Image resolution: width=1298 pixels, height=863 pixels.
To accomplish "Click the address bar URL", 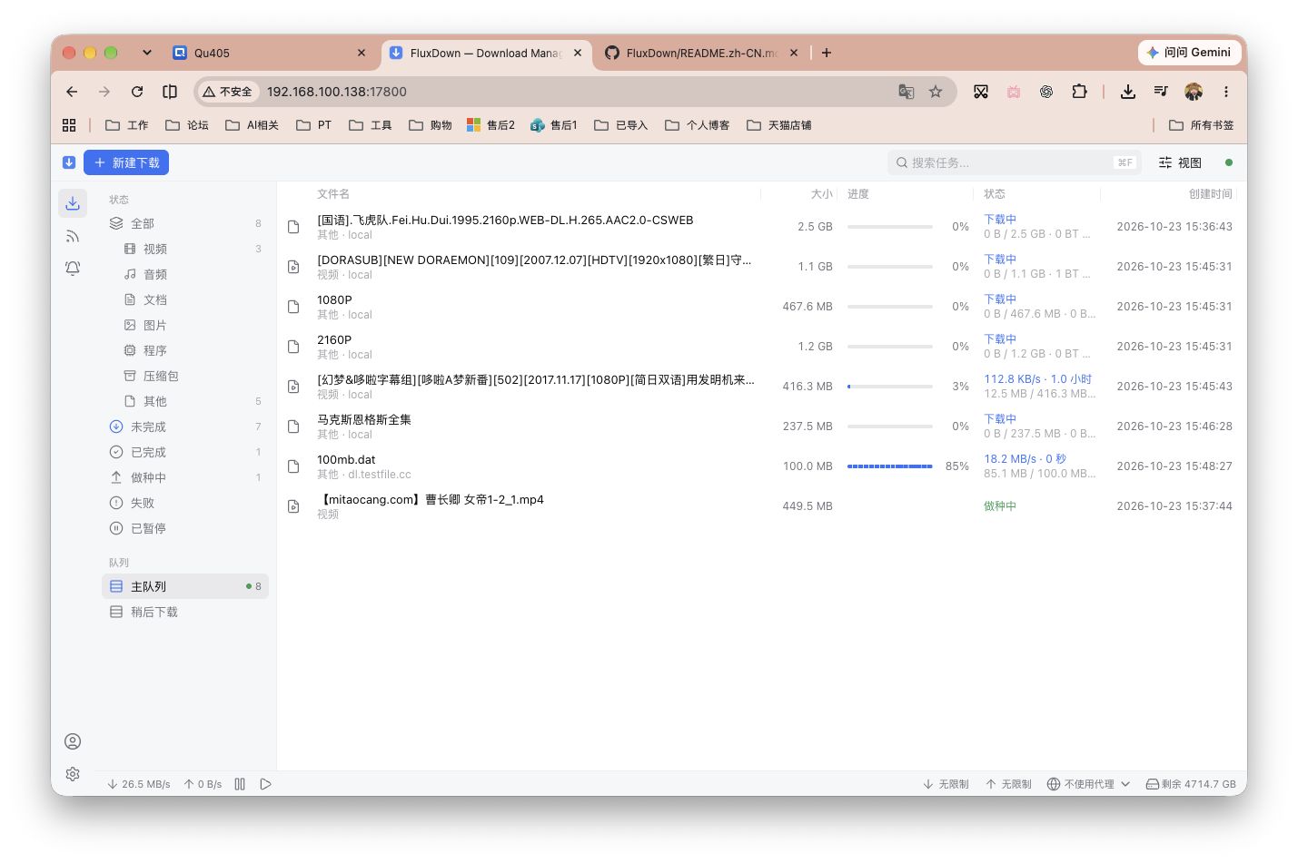I will [x=337, y=92].
